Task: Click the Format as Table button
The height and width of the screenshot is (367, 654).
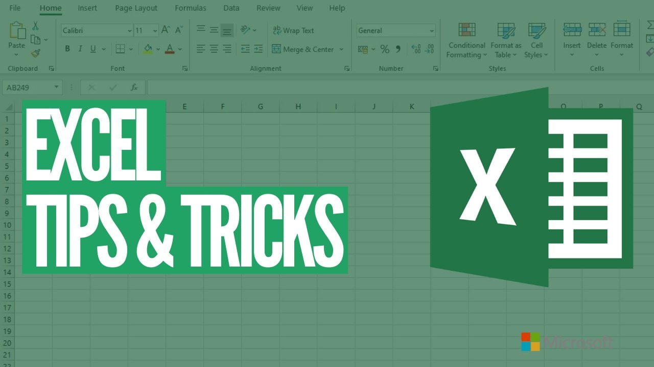Action: click(x=506, y=41)
